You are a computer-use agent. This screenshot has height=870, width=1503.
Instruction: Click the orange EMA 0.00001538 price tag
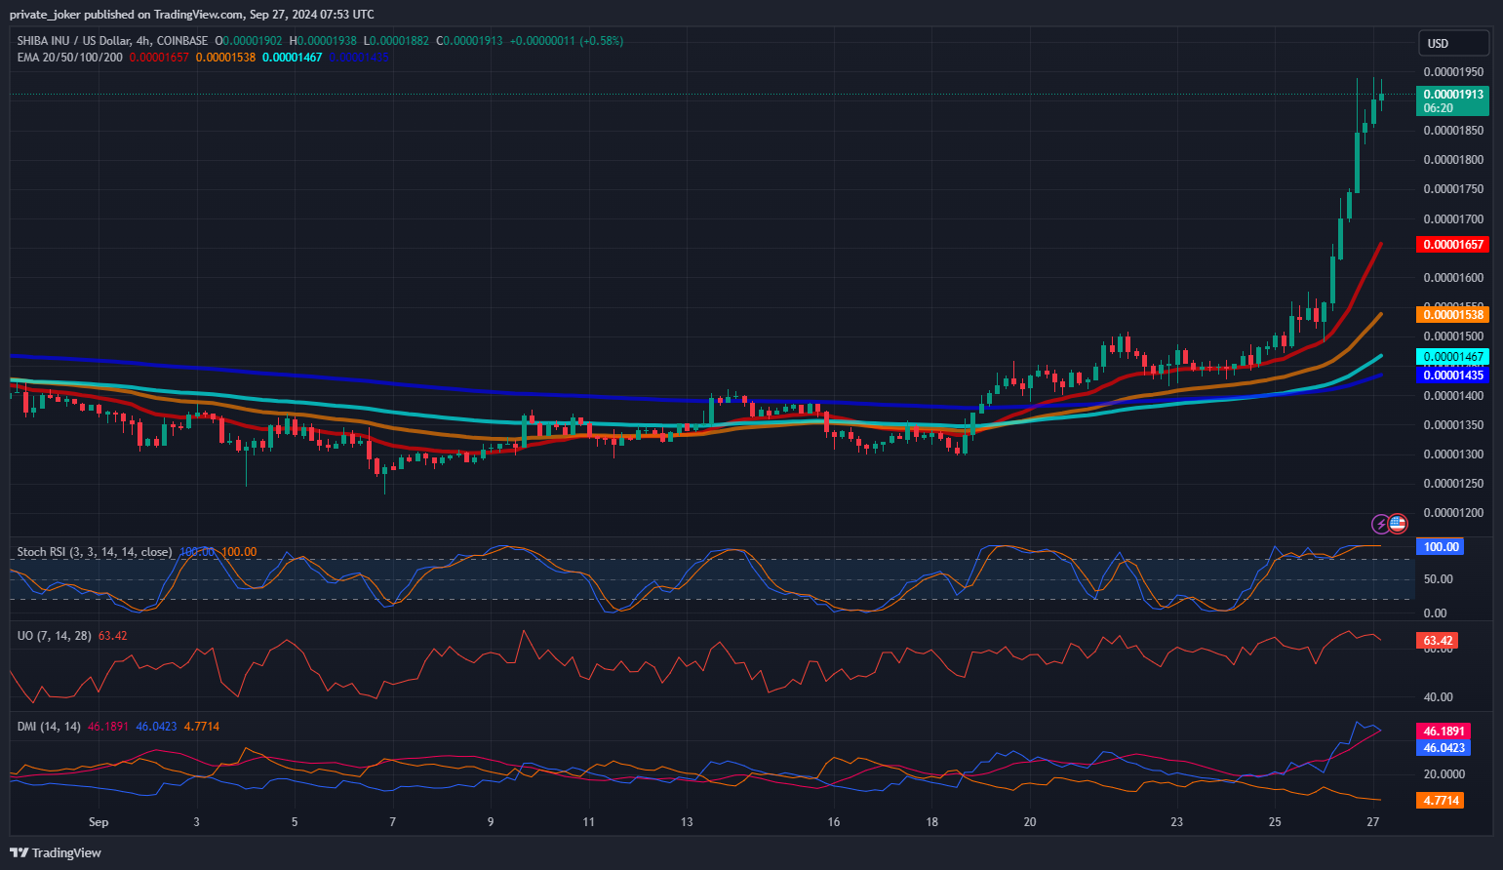(x=1452, y=314)
